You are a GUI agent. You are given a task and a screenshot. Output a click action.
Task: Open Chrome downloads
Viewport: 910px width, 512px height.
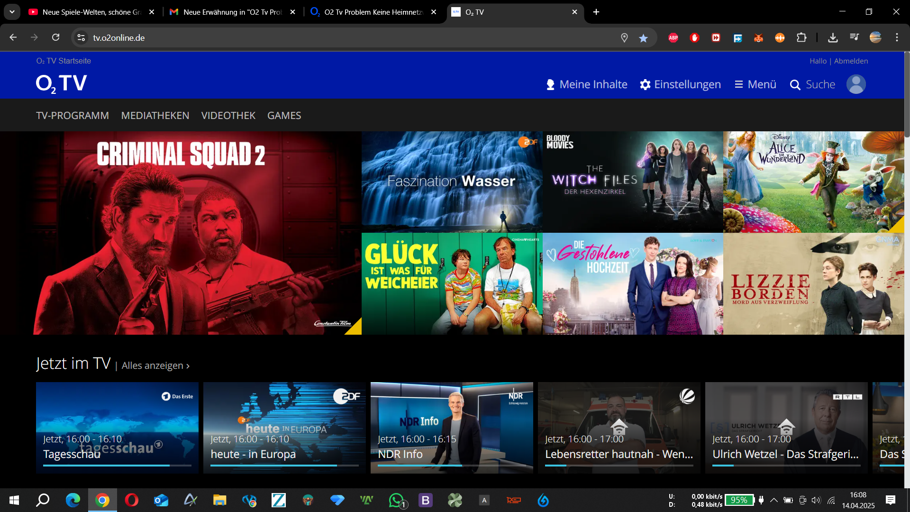pyautogui.click(x=833, y=37)
